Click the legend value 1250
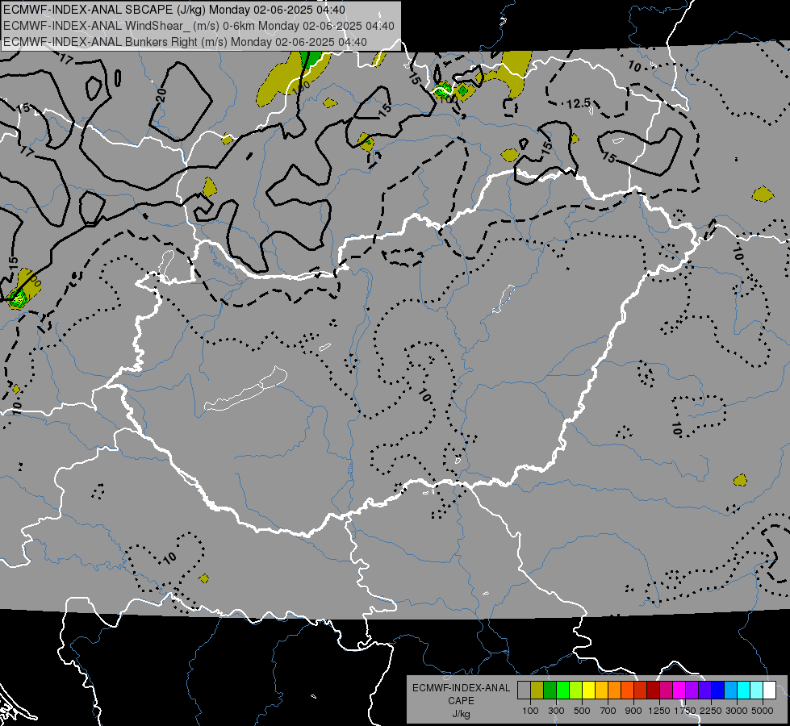 659,711
